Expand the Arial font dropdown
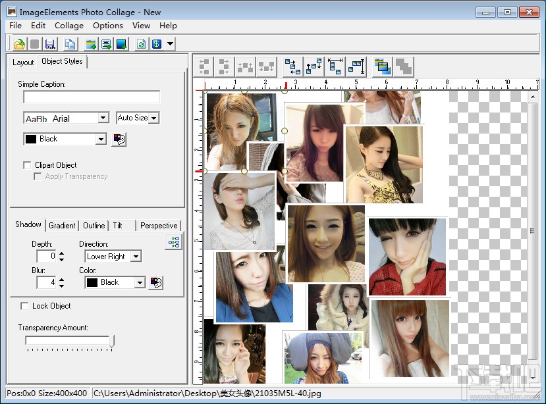The image size is (546, 404). click(x=103, y=118)
